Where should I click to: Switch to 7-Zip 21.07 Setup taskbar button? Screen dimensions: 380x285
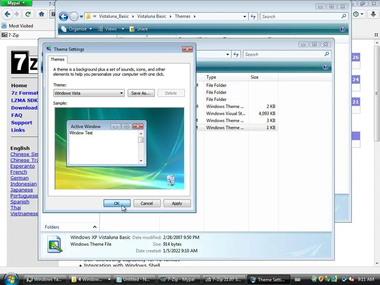(x=224, y=279)
